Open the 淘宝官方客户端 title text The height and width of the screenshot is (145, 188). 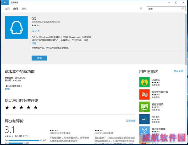(159, 92)
